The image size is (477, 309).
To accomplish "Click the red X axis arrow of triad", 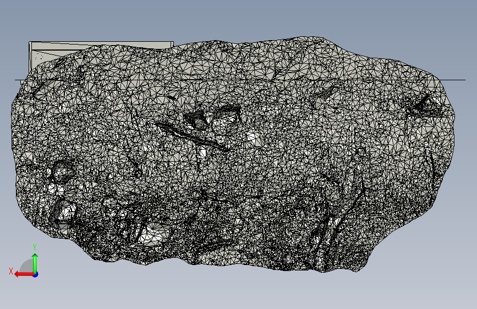I will tap(24, 274).
